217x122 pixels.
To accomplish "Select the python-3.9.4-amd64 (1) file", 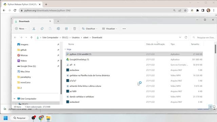I will 134,54.
